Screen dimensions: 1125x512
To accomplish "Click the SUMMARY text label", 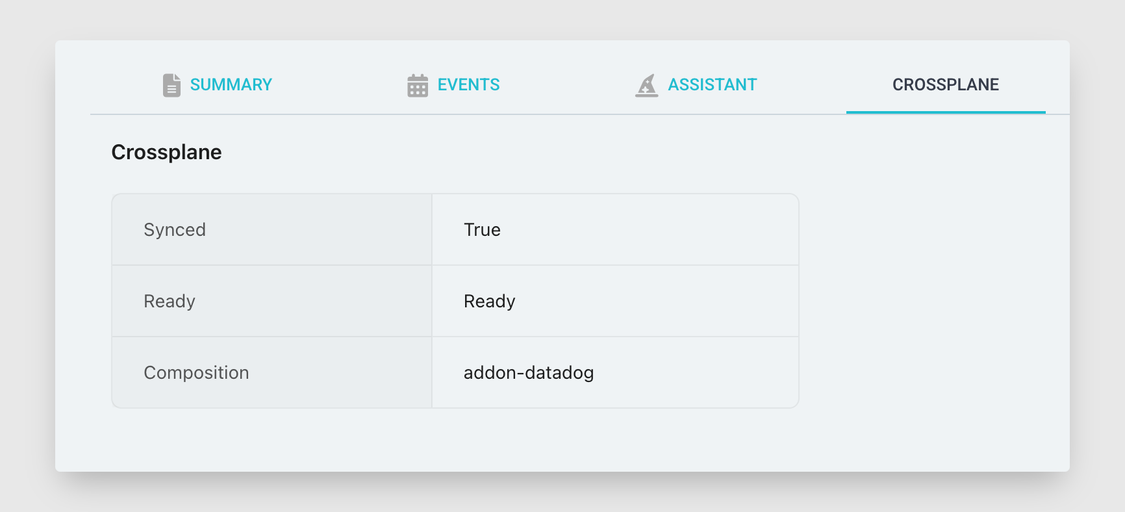I will click(x=231, y=84).
